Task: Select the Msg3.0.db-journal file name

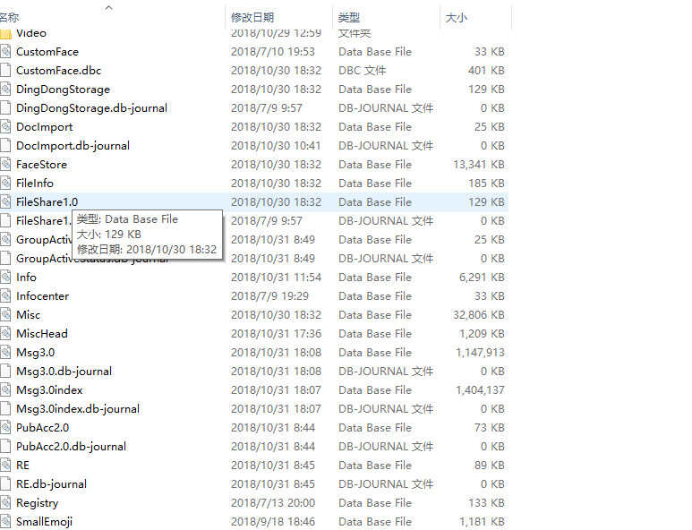Action: click(x=64, y=372)
